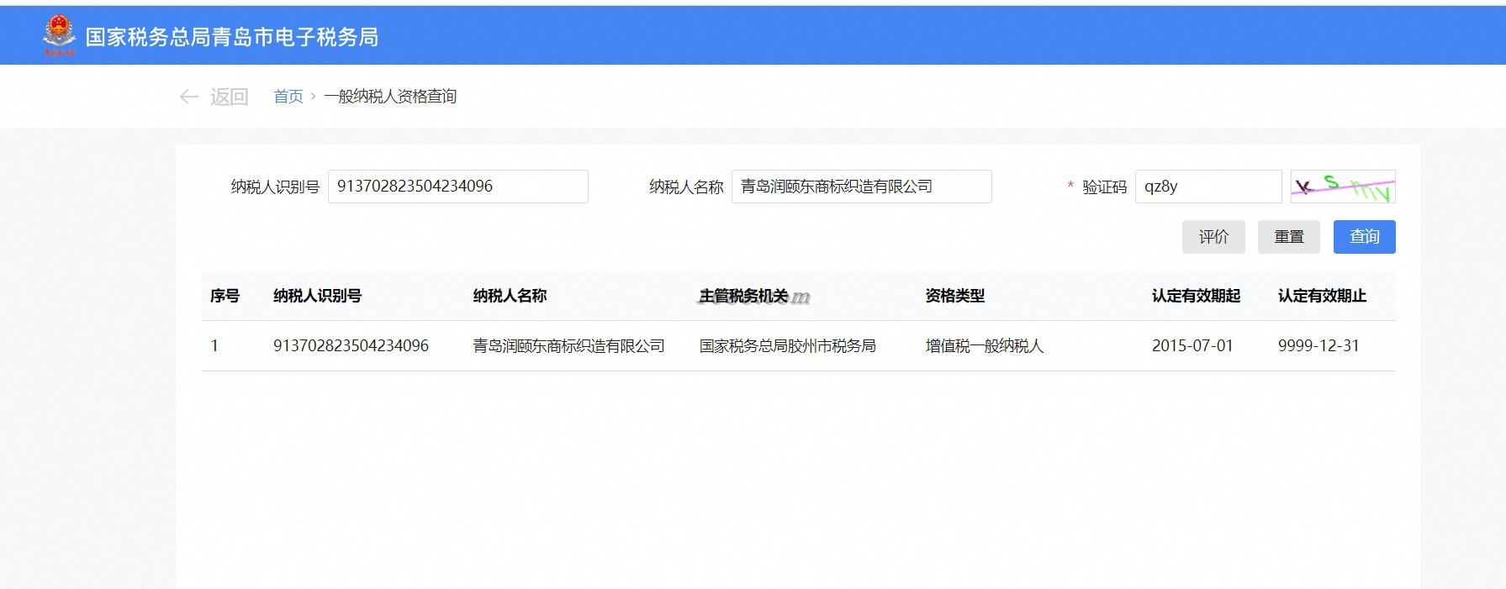Focus the 纳税人名称 input field
This screenshot has width=1506, height=589.
tap(862, 187)
